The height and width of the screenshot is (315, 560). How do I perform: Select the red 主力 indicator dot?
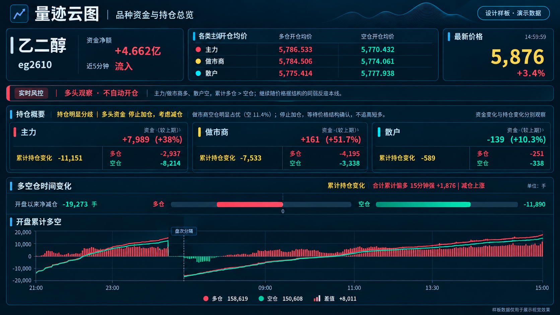(x=198, y=50)
